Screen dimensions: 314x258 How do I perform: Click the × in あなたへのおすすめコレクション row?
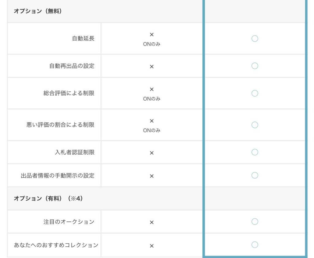(151, 246)
